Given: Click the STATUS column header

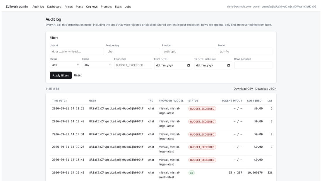Looking at the screenshot, I should click(193, 101).
